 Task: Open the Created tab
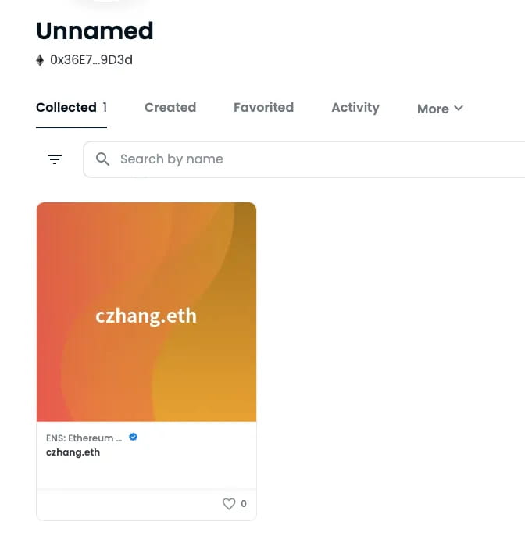(x=170, y=108)
